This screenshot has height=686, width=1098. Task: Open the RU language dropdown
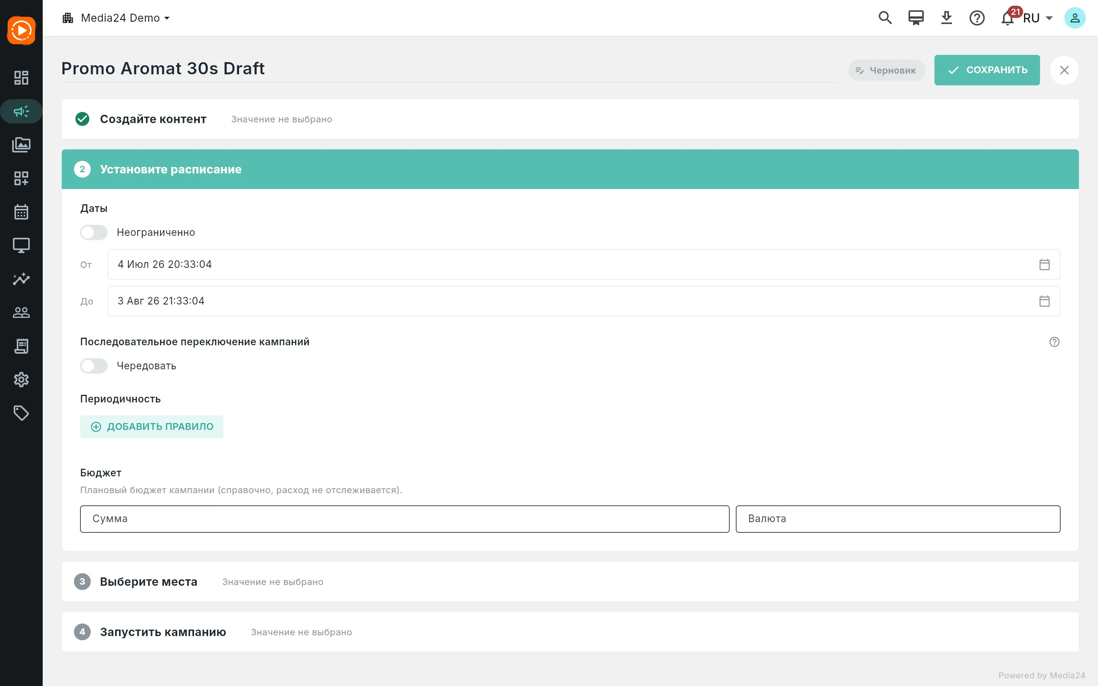[1038, 18]
